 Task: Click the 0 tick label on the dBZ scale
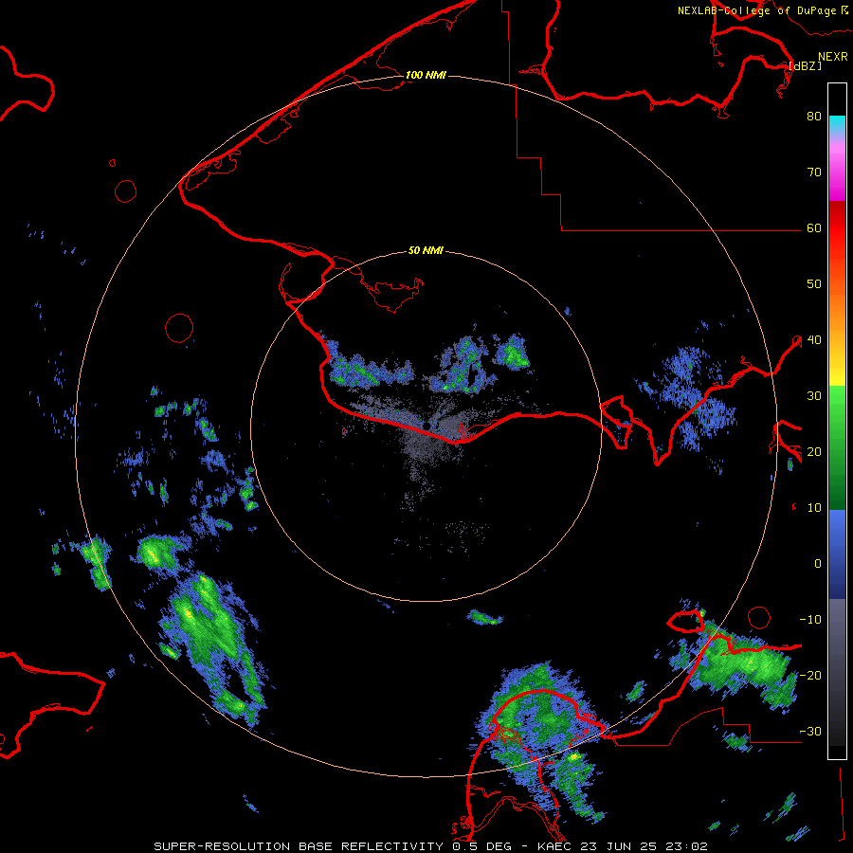click(818, 564)
